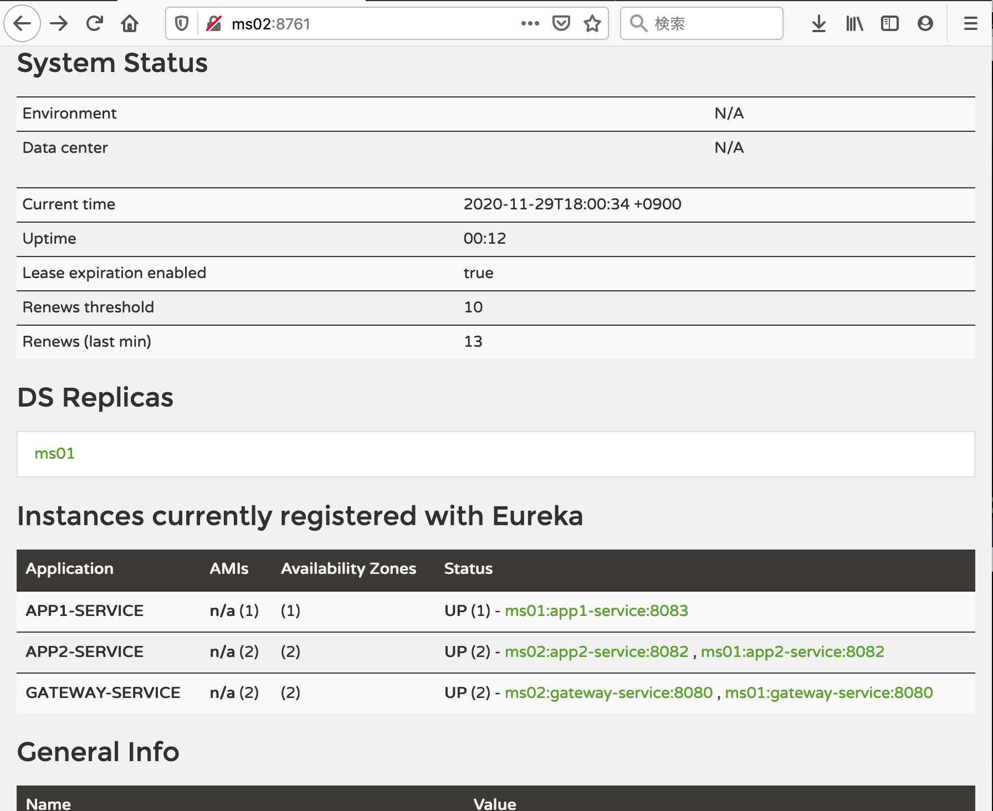Open ms02:app2-service:8082 instance link
Image resolution: width=993 pixels, height=811 pixels.
point(596,652)
